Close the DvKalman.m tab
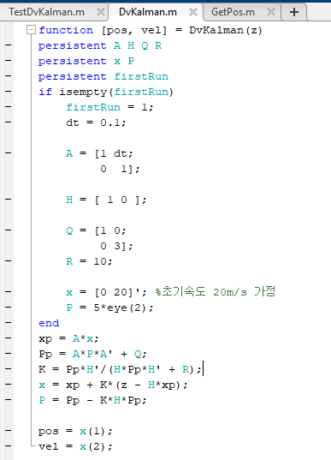Image resolution: width=331 pixels, height=460 pixels. tap(193, 12)
